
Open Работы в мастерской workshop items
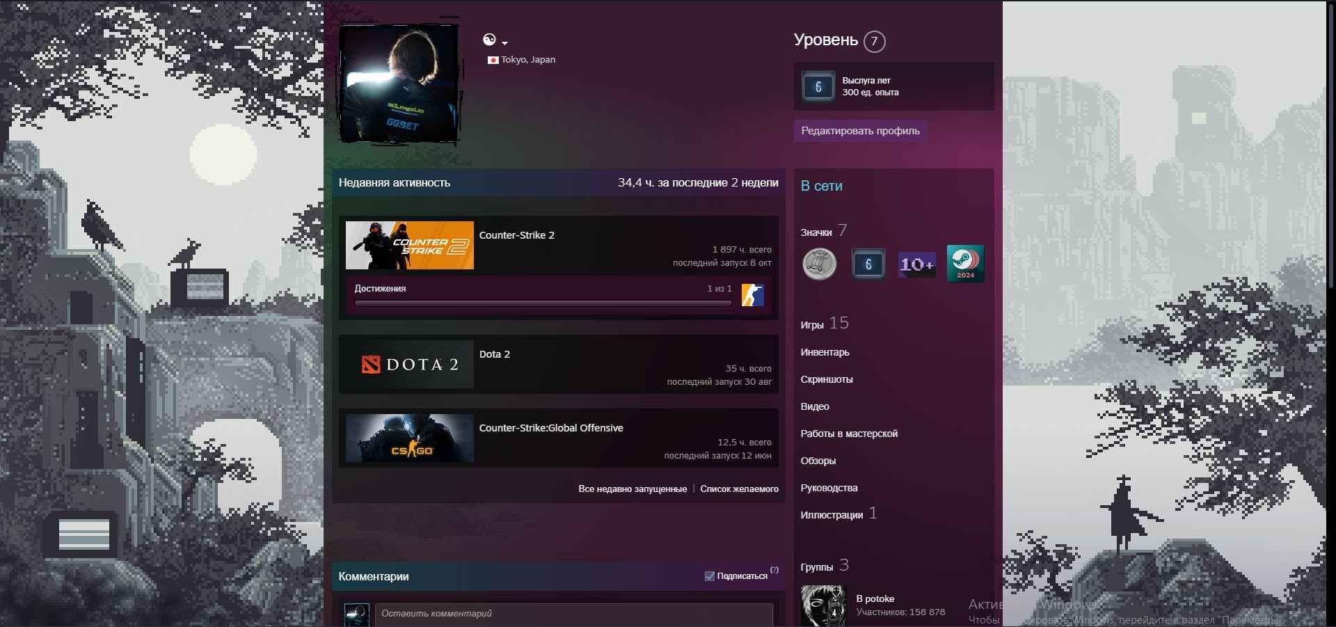[849, 434]
